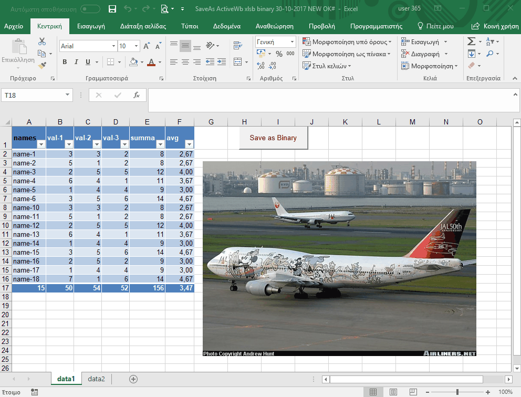Image resolution: width=521 pixels, height=397 pixels.
Task: Toggle italic formatting
Action: click(76, 62)
